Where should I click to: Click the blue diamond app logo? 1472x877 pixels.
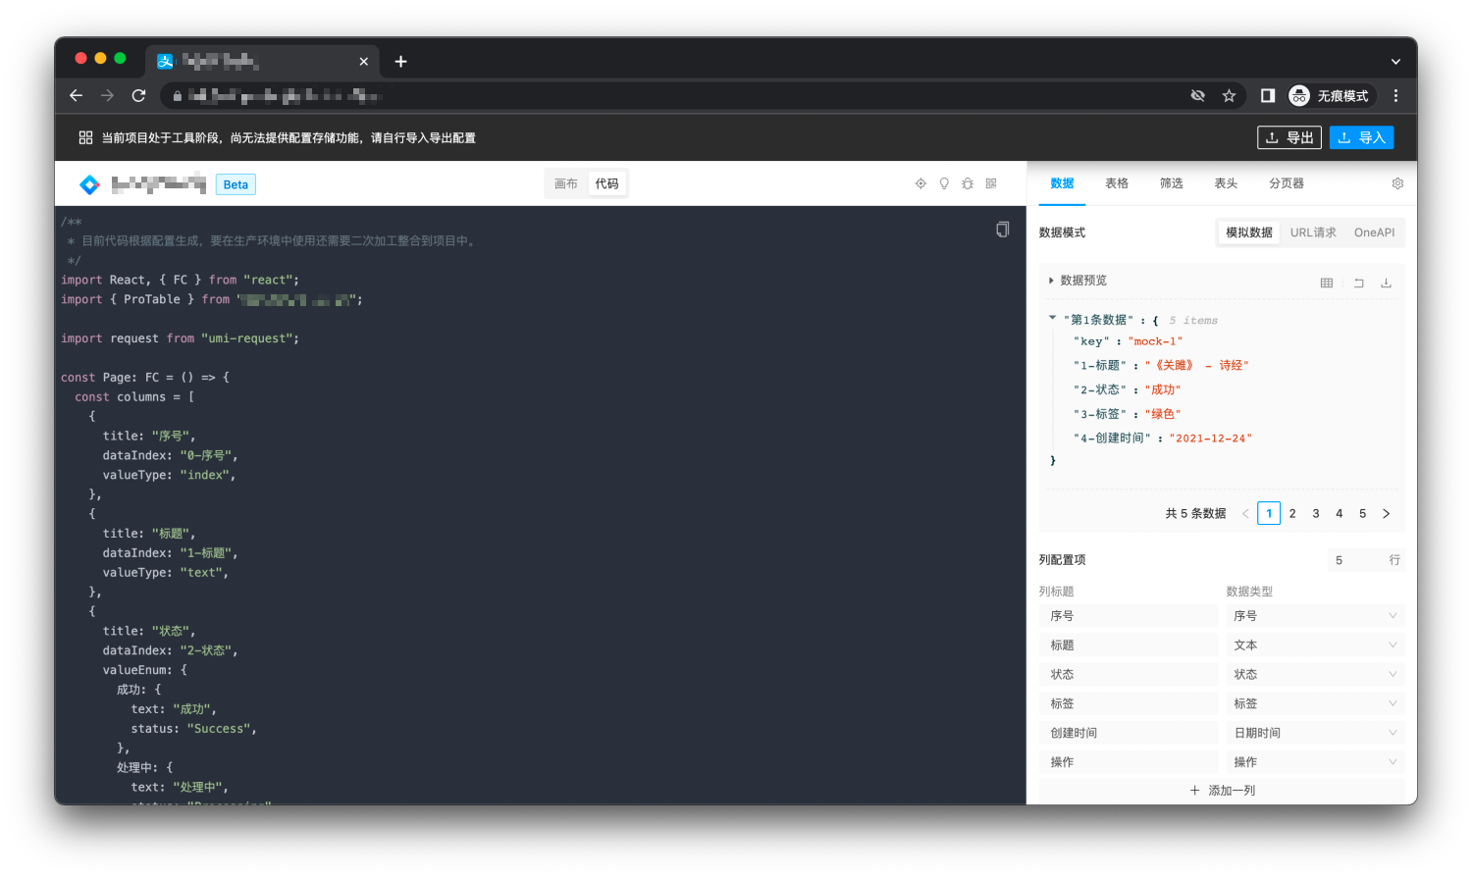coord(89,184)
